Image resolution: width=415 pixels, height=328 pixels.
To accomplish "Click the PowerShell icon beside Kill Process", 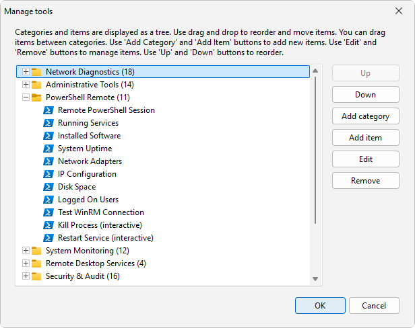I will coord(49,225).
